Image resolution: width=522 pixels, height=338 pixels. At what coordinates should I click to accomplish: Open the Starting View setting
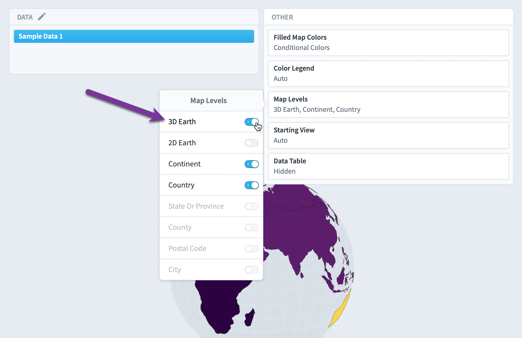pyautogui.click(x=388, y=136)
